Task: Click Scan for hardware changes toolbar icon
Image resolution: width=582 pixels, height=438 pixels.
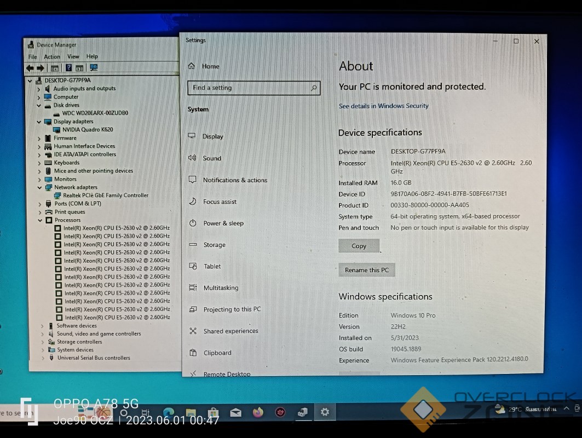Action: 94,67
